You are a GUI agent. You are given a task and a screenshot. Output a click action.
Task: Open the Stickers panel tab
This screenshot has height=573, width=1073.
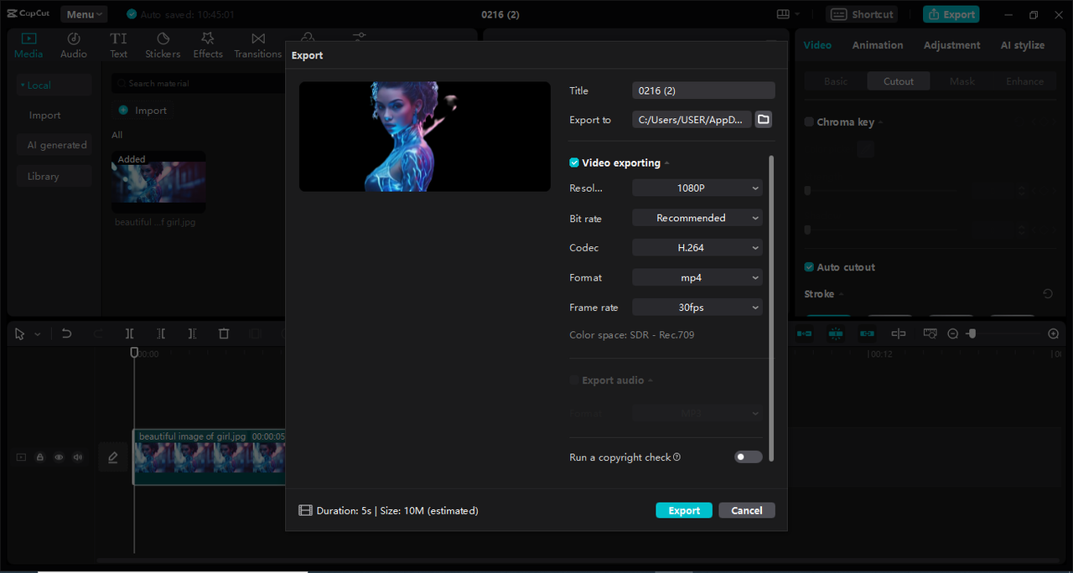pyautogui.click(x=163, y=45)
